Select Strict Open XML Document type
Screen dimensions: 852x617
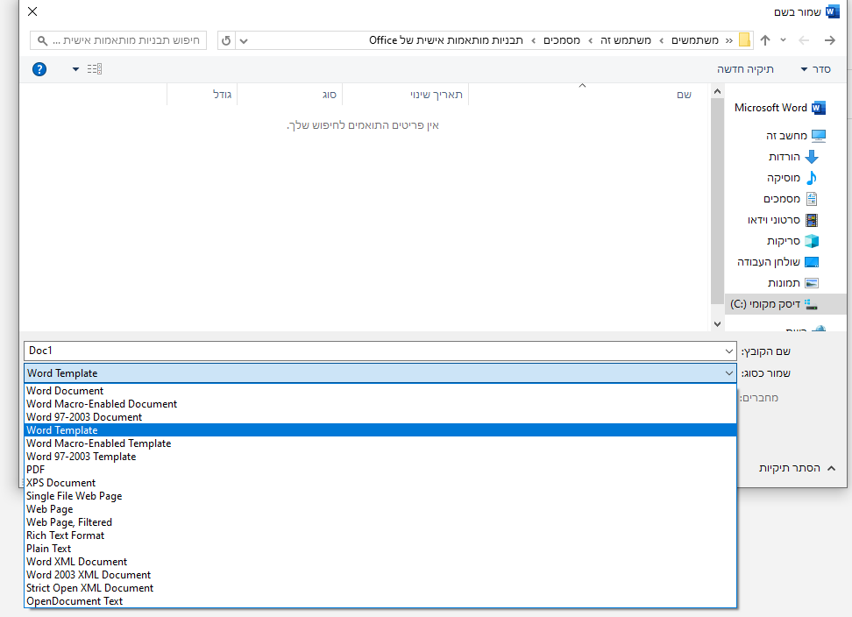pyautogui.click(x=380, y=588)
